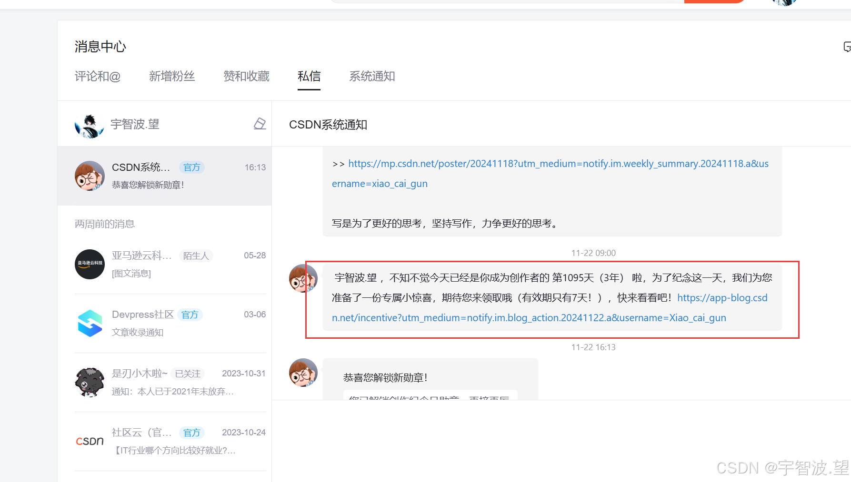The image size is (851, 482).
Task: Click sender avatar beside the 1095天 message
Action: click(x=303, y=278)
